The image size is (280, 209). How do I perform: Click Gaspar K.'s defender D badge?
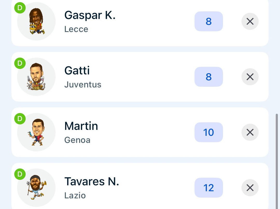pos(20,8)
